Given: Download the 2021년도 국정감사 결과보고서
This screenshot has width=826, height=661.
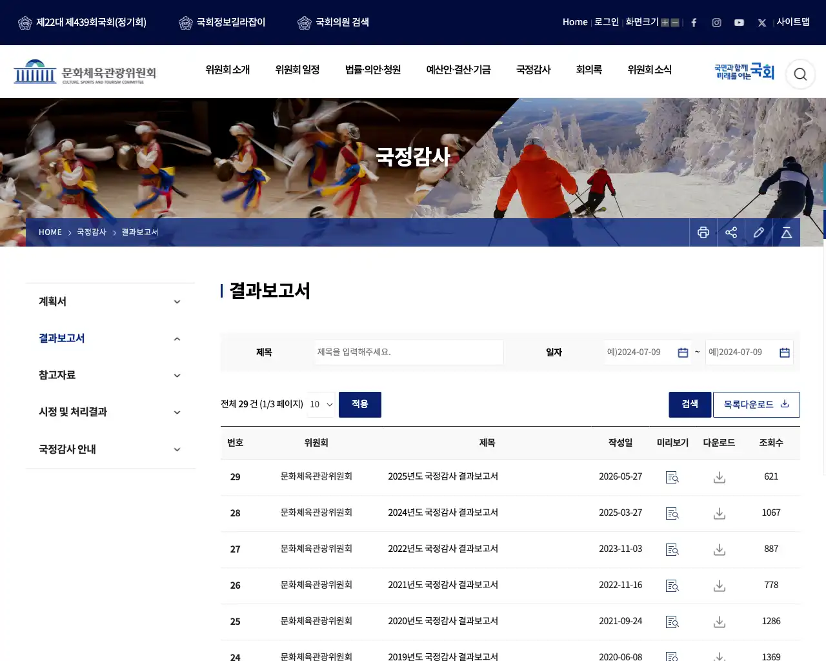Looking at the screenshot, I should pos(720,585).
